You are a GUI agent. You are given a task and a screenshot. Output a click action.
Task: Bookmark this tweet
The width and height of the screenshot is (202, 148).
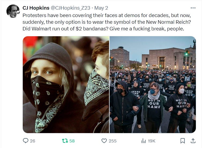point(183,141)
